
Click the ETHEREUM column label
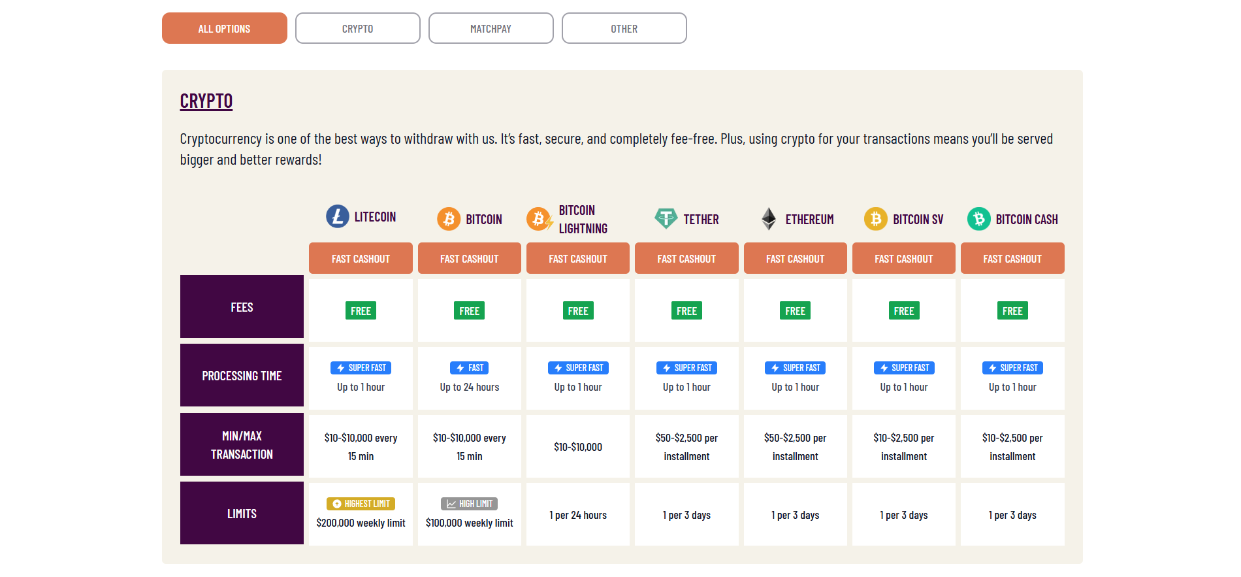pyautogui.click(x=810, y=220)
